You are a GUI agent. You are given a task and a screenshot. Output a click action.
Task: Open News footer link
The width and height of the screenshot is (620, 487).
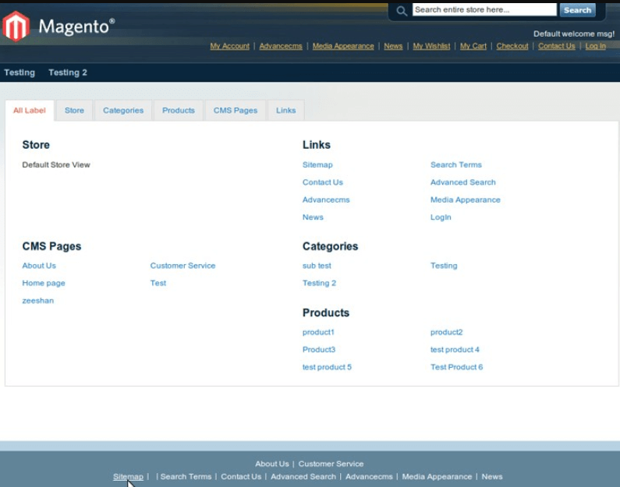tap(492, 477)
